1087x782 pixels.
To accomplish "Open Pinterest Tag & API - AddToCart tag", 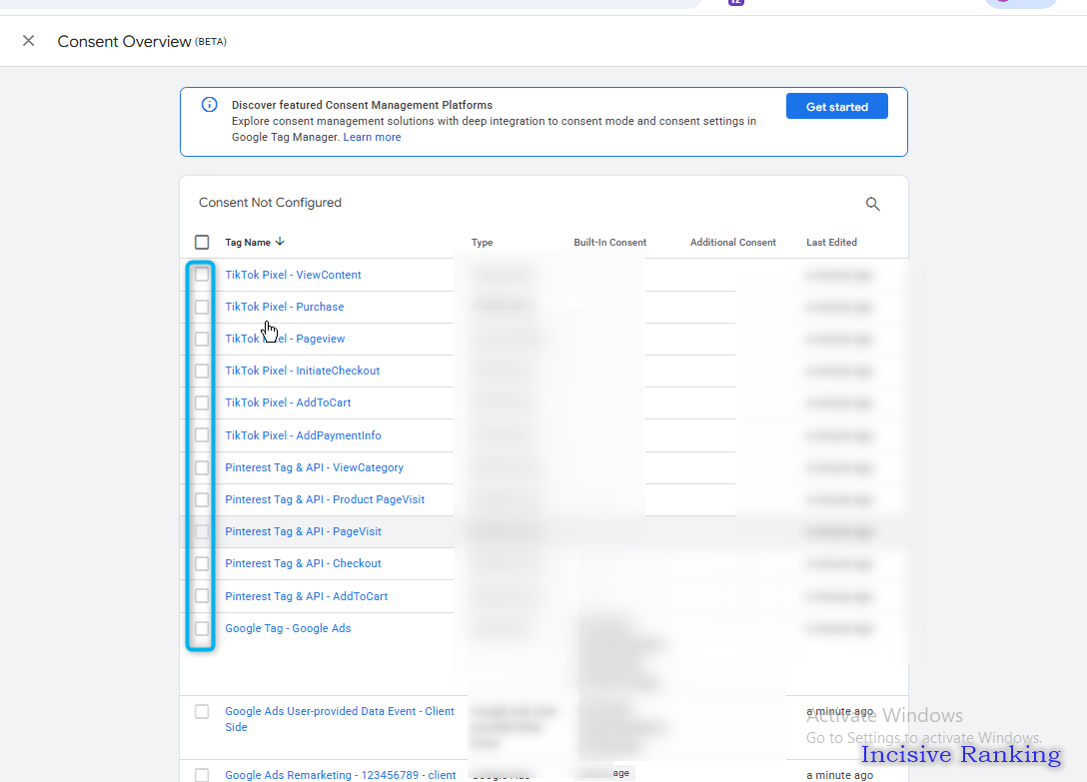I will (x=306, y=596).
